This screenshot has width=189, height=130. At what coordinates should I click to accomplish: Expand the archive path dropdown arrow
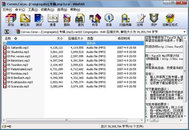(184, 32)
